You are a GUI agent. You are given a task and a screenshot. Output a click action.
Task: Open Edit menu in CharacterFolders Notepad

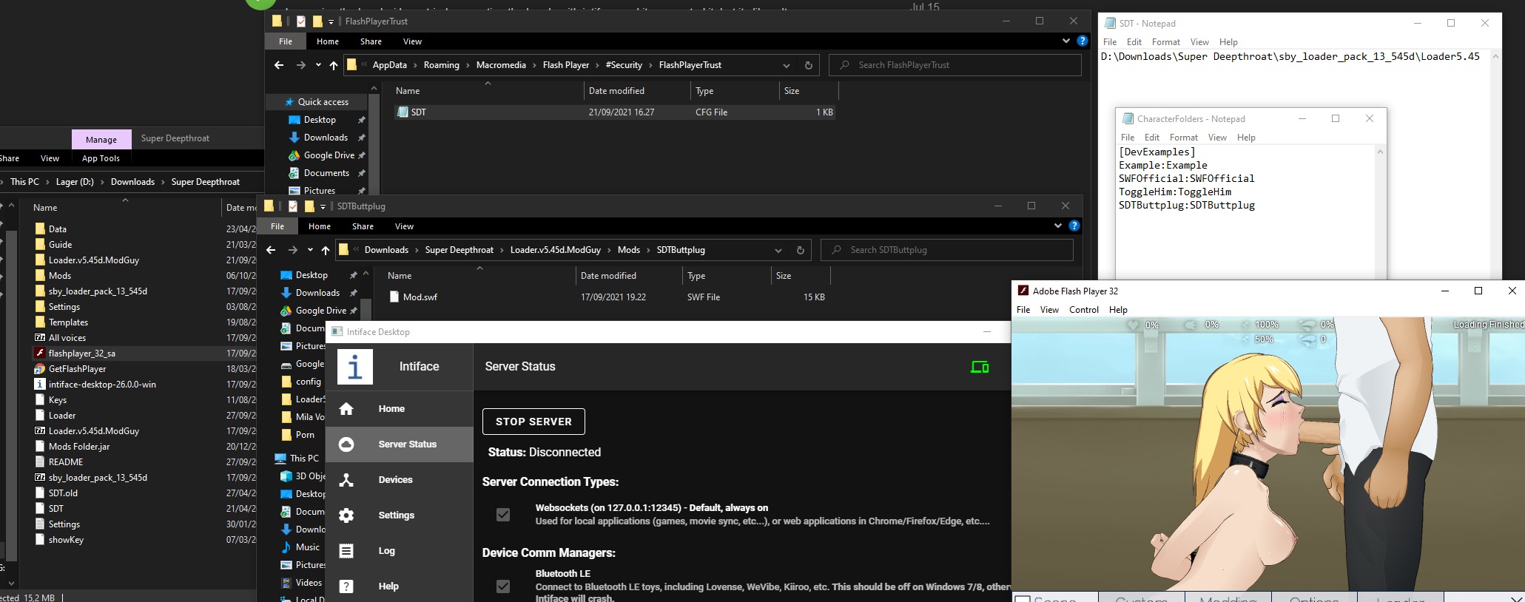point(1152,138)
